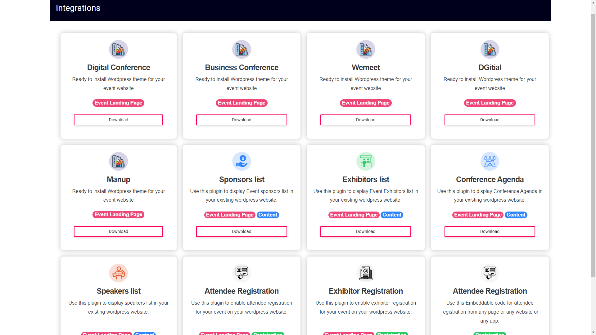The image size is (596, 335).
Task: Click the Content badge on Exhibitors list
Action: point(391,215)
